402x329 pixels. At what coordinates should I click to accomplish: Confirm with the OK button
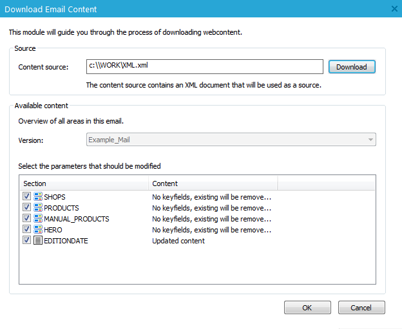click(307, 308)
